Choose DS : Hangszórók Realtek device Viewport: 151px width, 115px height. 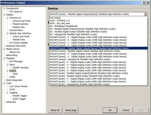(98, 34)
